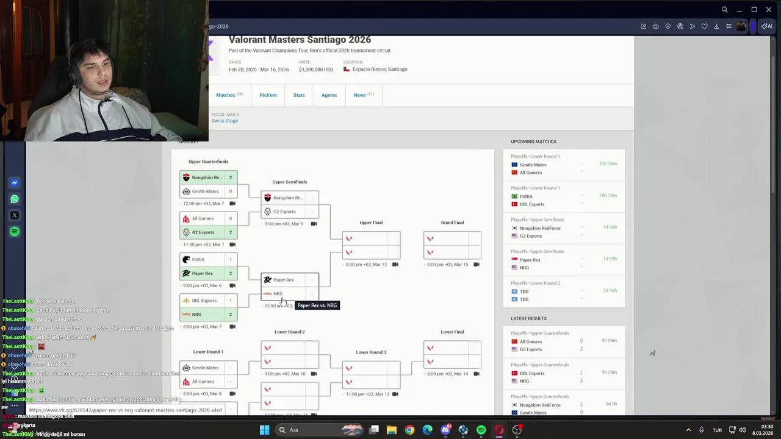Click the profile avatar in Opera toolbar

pyautogui.click(x=741, y=26)
